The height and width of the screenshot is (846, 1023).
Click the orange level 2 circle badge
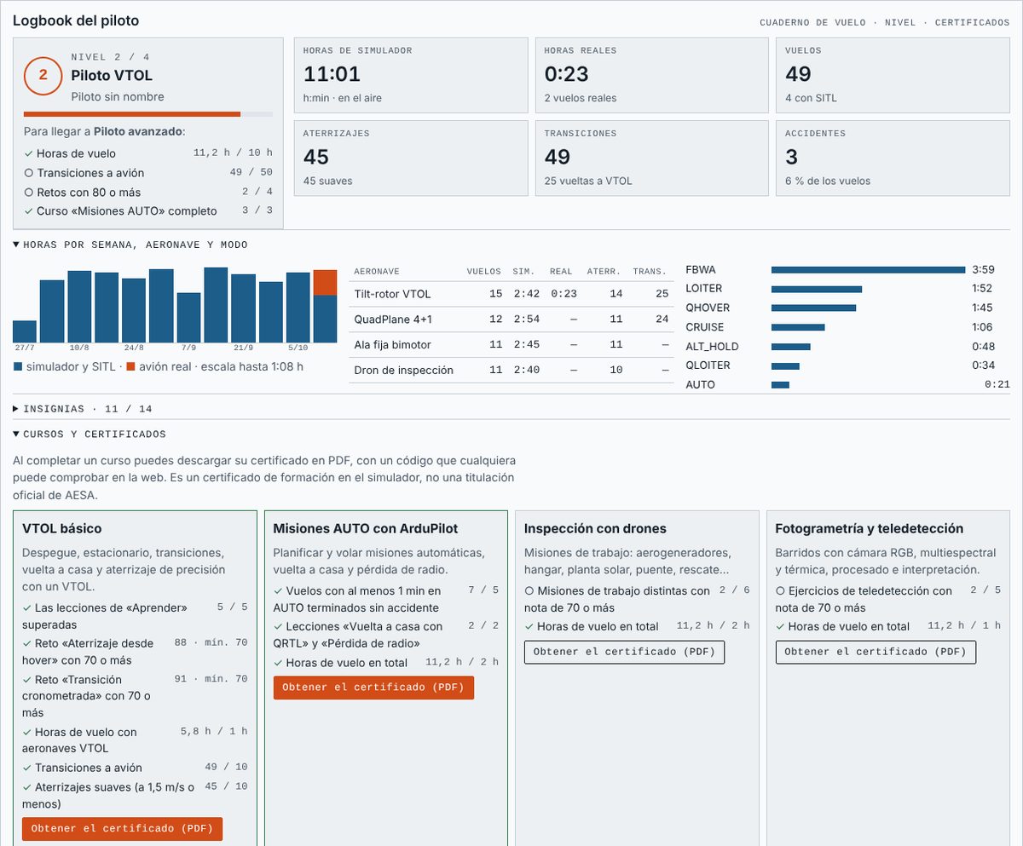(43, 76)
